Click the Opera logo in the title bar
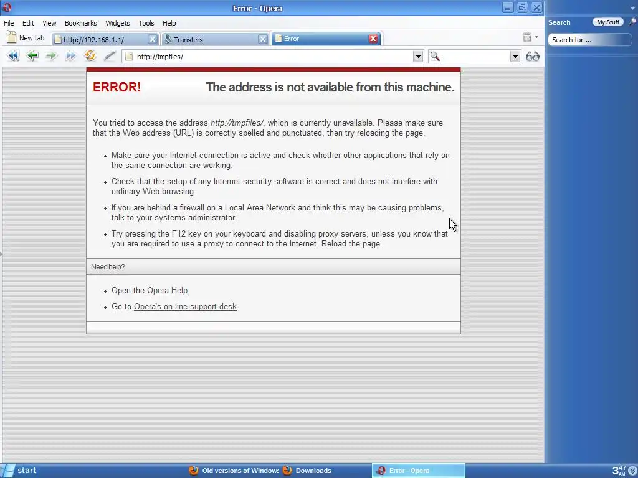638x478 pixels. coord(7,7)
